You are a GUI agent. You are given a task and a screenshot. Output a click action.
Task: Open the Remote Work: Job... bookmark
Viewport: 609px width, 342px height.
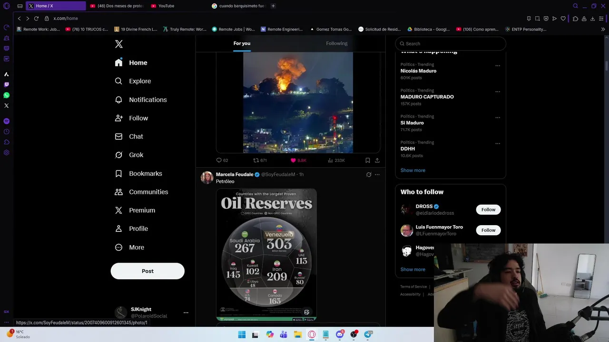click(38, 29)
